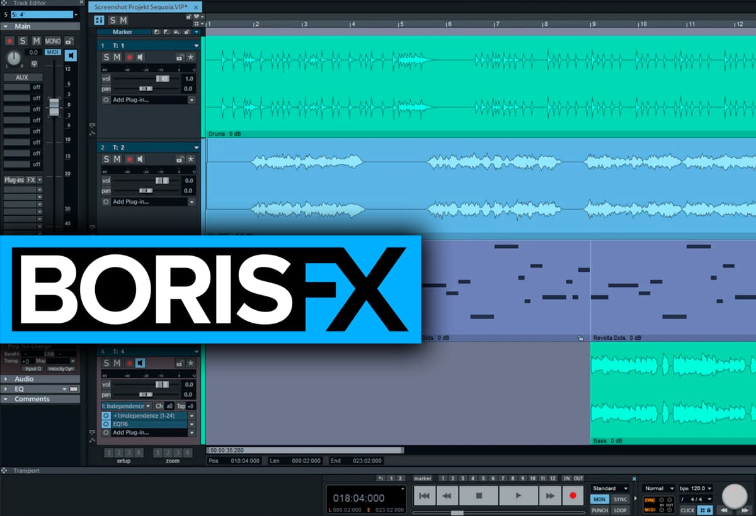This screenshot has height=516, width=756.
Task: Start playback with the play button
Action: point(518,496)
